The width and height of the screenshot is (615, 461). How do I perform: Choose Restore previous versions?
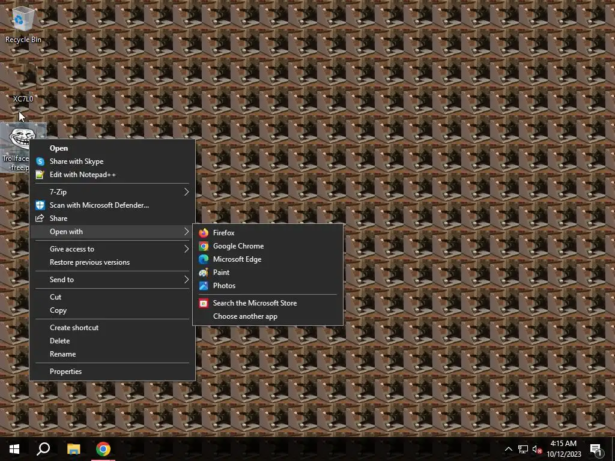[x=112, y=262]
